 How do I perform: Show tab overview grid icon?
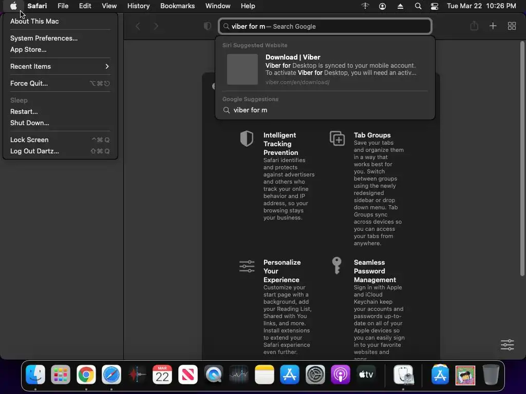(512, 26)
